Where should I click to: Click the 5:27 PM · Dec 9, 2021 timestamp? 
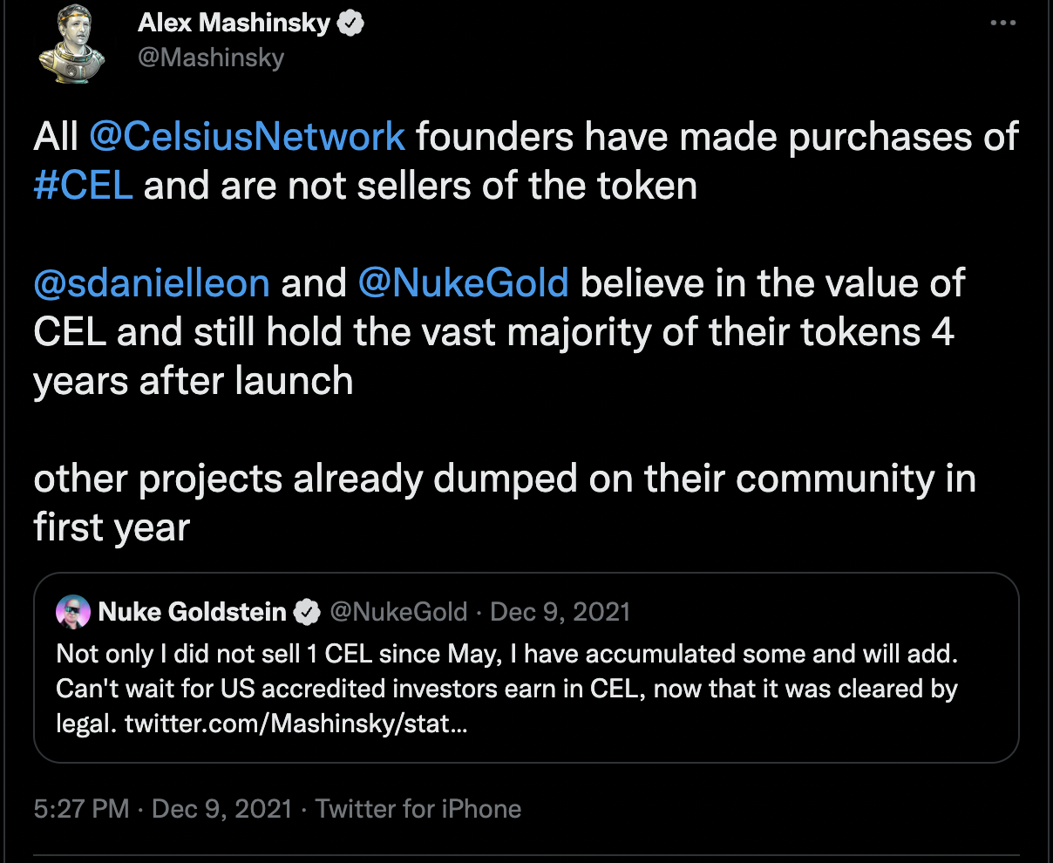point(162,809)
